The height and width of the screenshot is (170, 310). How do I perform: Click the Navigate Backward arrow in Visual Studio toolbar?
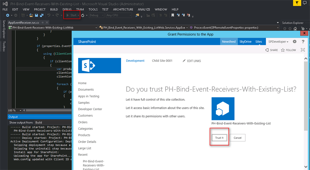click(8, 15)
